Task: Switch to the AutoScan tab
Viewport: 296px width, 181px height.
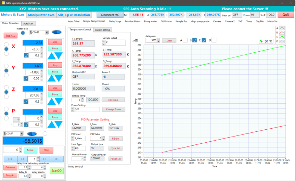Action: point(28,24)
